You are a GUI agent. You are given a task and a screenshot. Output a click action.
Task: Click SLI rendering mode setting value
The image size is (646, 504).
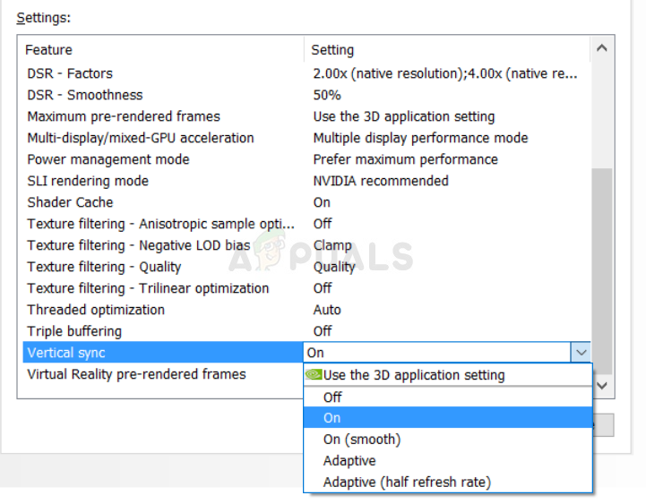point(381,181)
